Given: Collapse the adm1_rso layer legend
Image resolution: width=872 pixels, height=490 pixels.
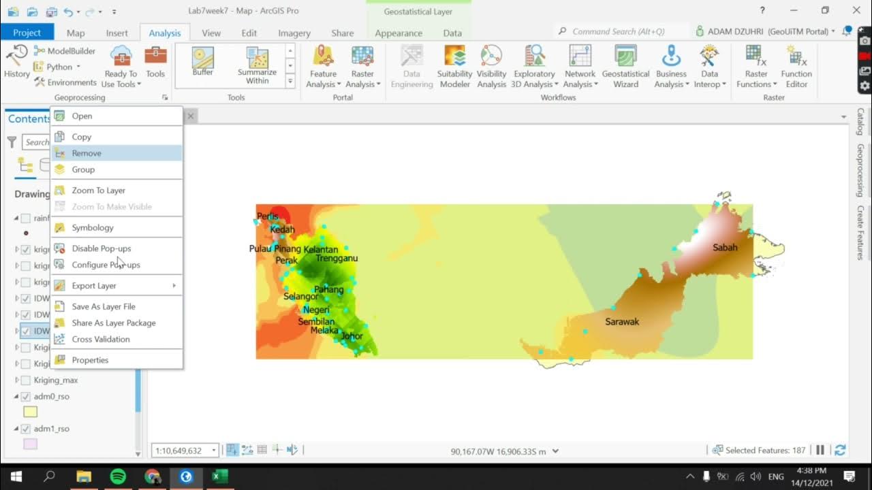Looking at the screenshot, I should [17, 429].
